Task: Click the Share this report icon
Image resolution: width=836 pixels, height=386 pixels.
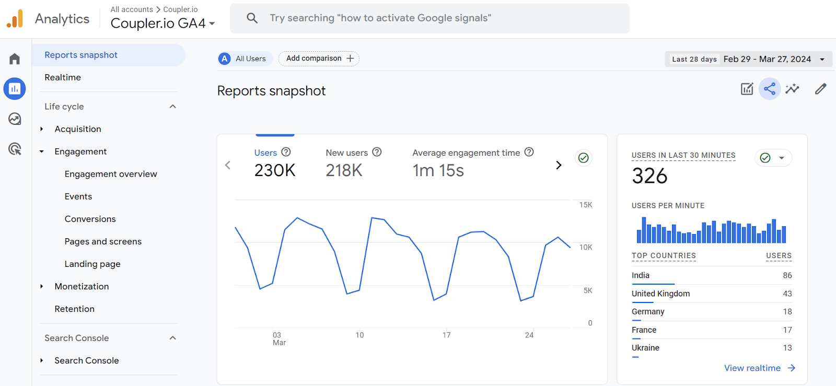Action: pos(770,89)
